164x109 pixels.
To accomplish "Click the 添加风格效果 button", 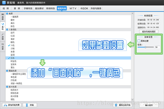I will tap(12, 105).
